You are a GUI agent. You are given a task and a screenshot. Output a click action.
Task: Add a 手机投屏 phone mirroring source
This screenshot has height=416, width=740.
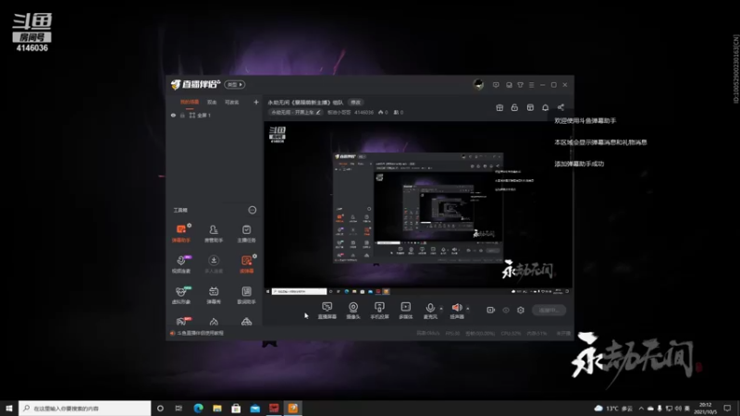coord(379,311)
